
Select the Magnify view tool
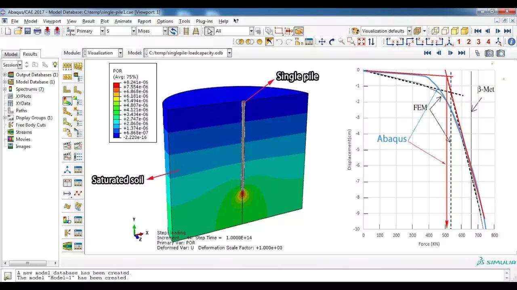342,41
